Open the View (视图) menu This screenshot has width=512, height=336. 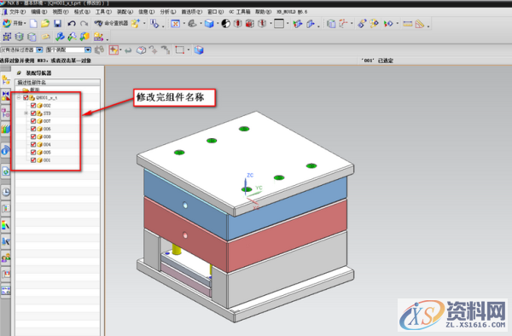(x=61, y=12)
